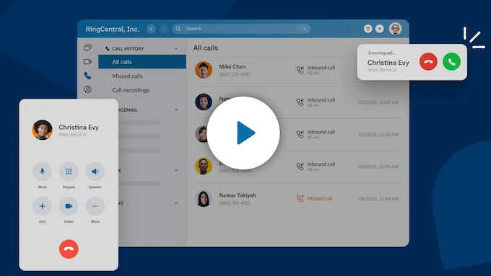491x276 pixels.
Task: Open Contacts from the sidebar
Action: coord(87,89)
